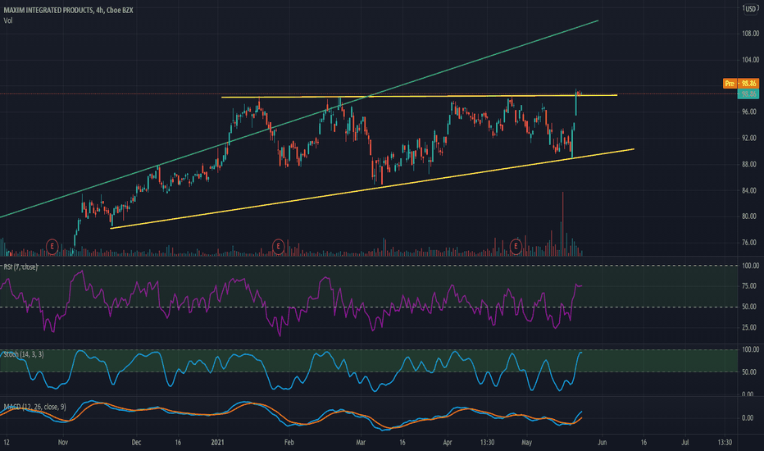764x451 pixels.
Task: Select the RSI (7, close) indicator label
Action: pos(20,266)
